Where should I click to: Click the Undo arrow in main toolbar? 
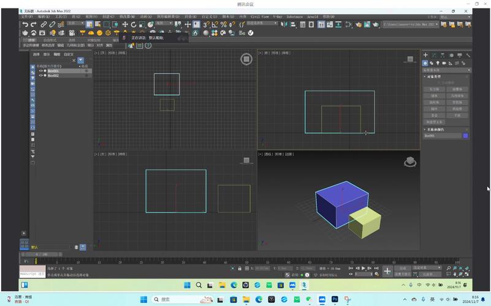pyautogui.click(x=25, y=24)
